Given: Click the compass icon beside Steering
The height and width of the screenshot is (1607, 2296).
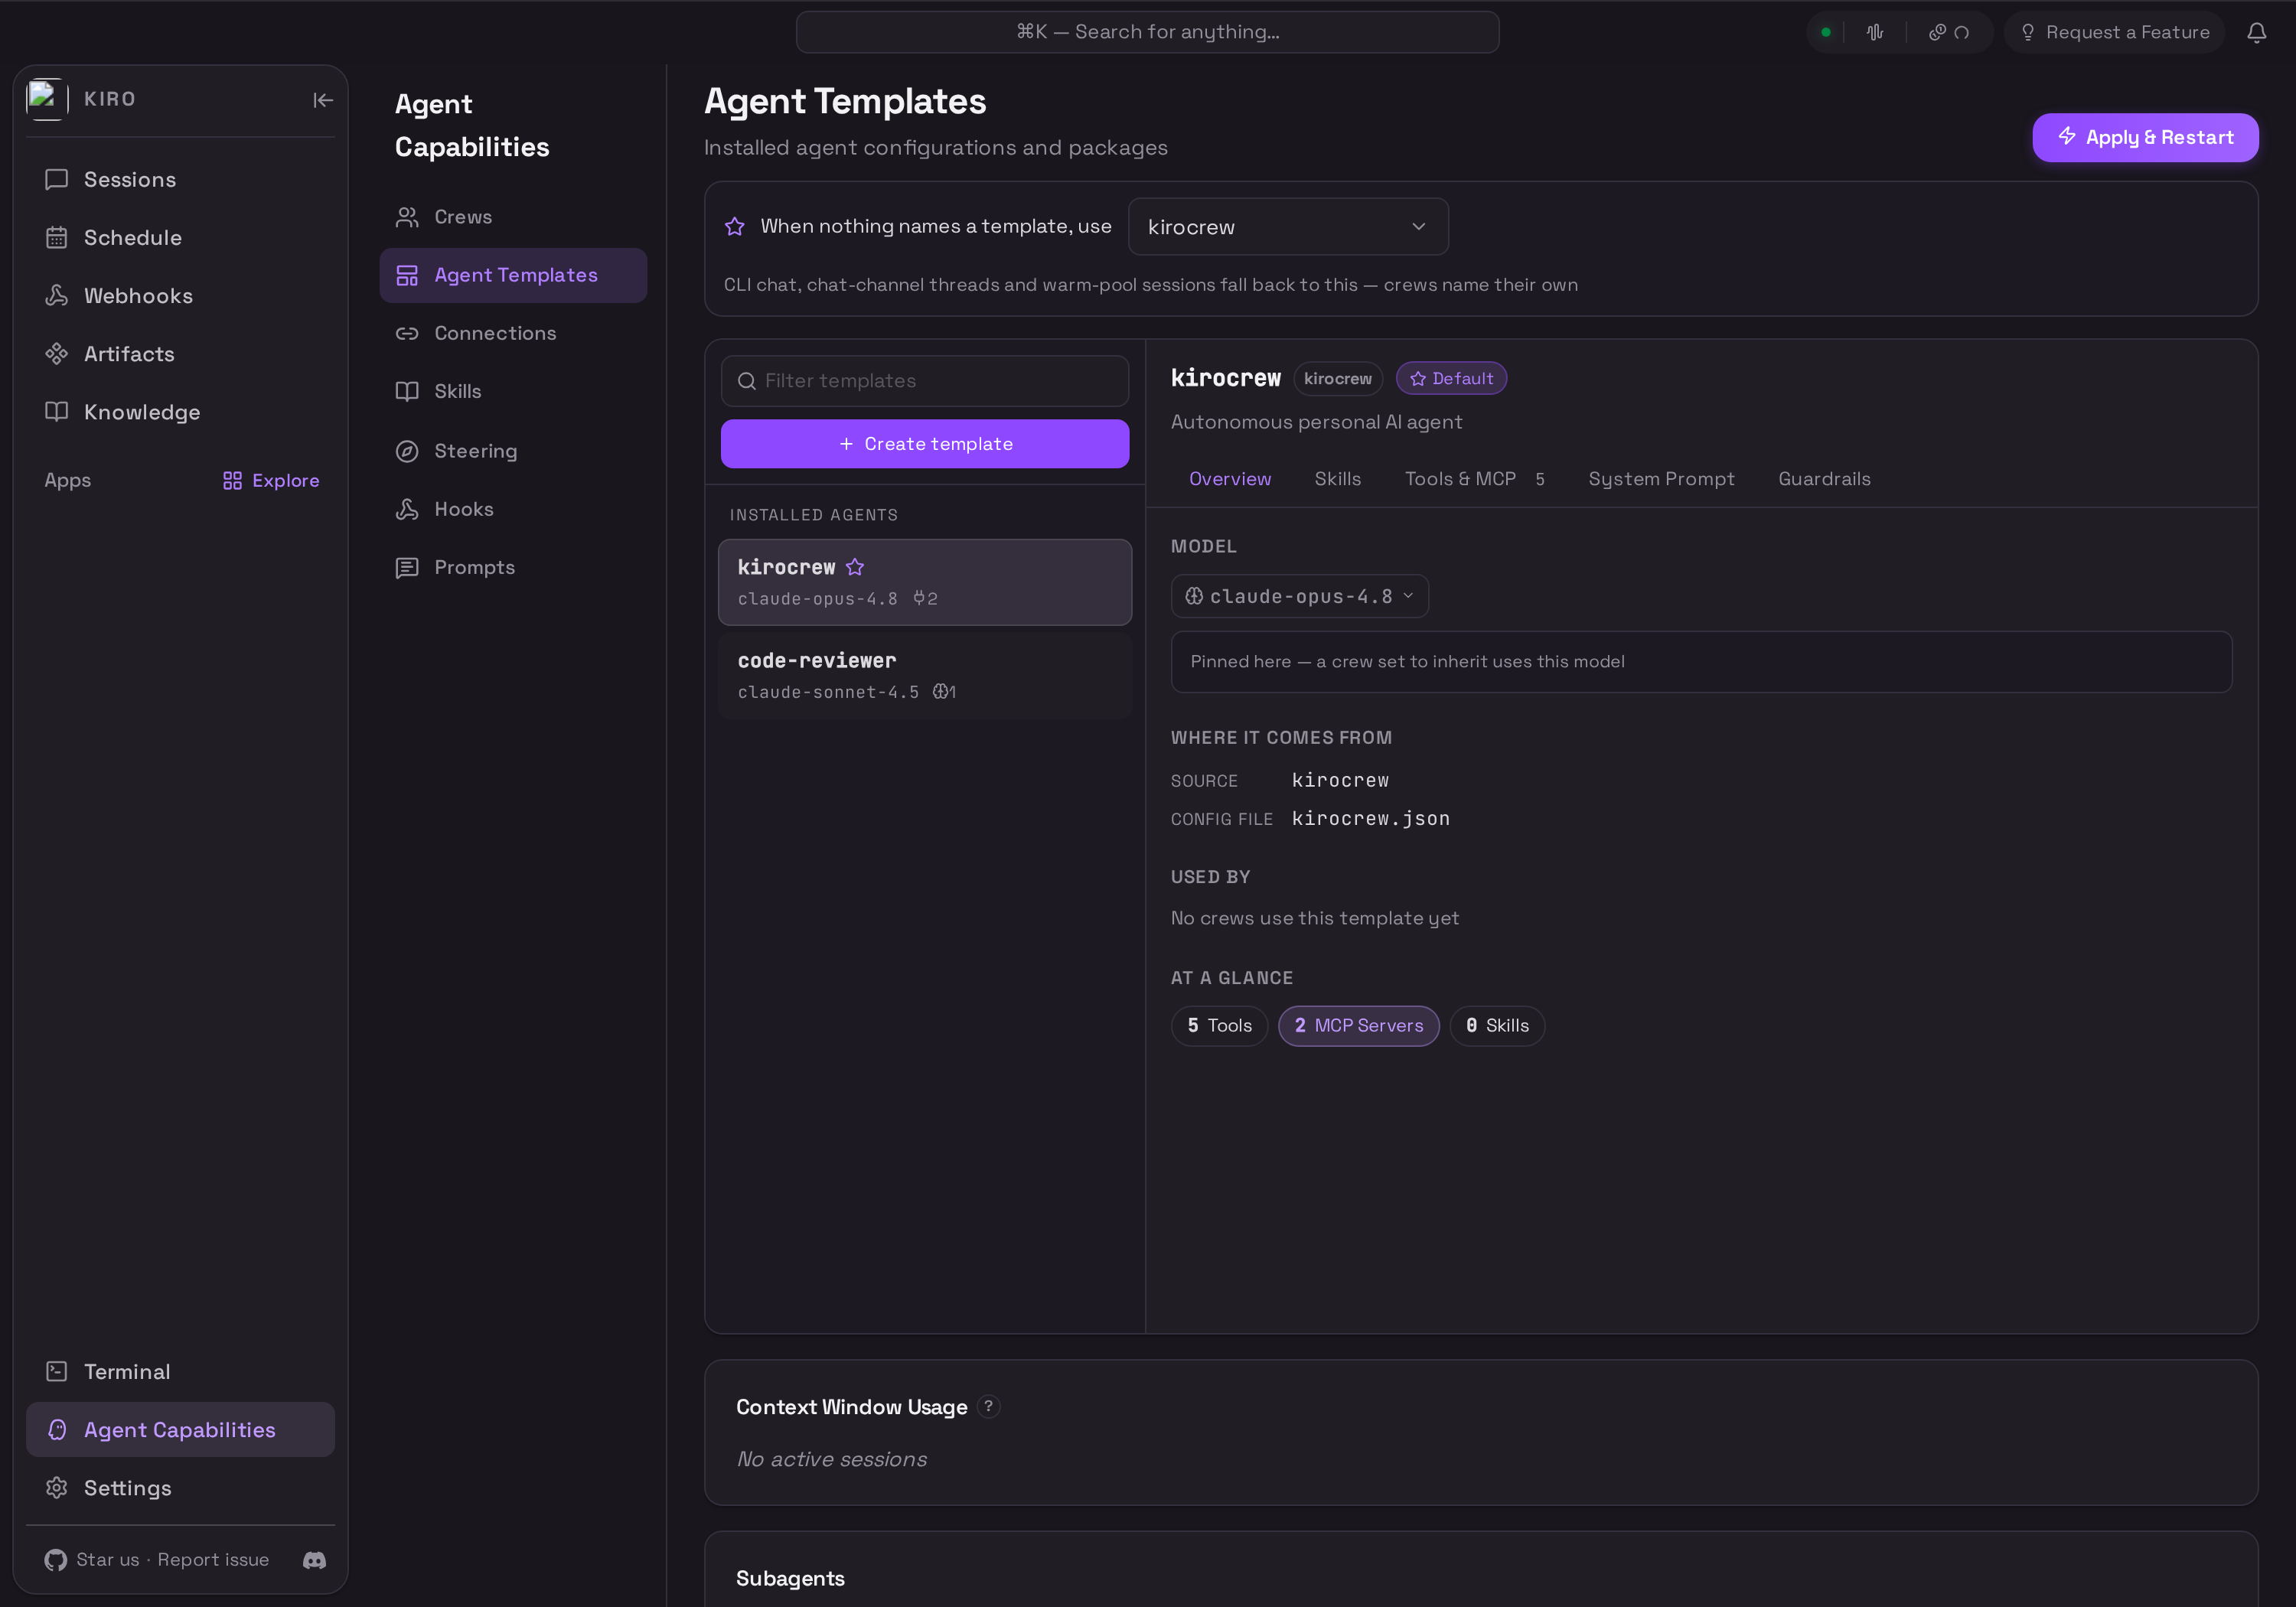Looking at the screenshot, I should (x=407, y=451).
